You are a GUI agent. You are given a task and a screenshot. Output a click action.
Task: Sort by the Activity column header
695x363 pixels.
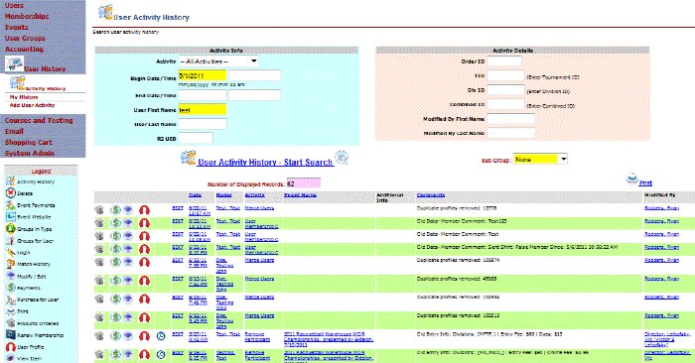pyautogui.click(x=255, y=195)
